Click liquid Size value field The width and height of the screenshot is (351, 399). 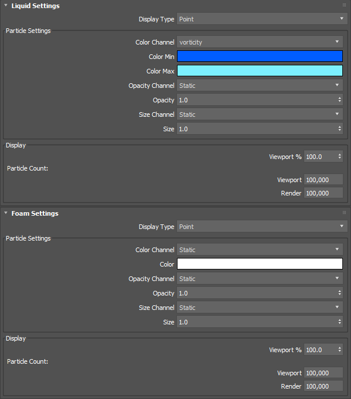254,129
